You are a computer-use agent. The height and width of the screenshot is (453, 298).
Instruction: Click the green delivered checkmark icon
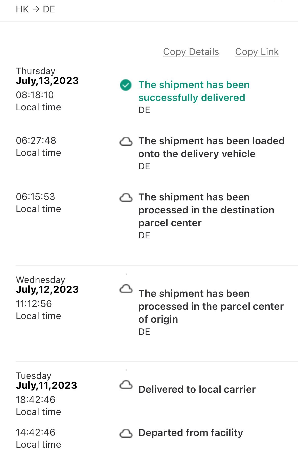pos(126,85)
